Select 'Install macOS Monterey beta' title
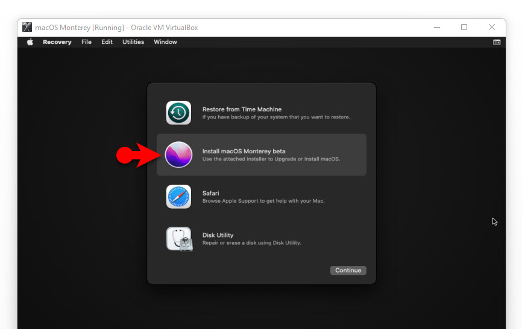Screen dimensions: 522x329 tap(244, 151)
